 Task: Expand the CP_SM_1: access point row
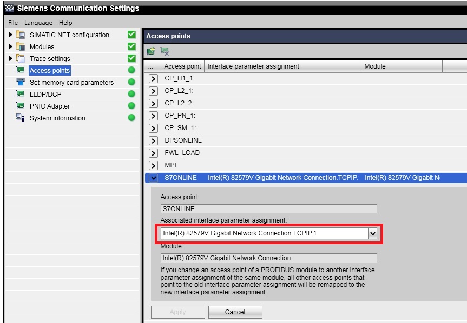pos(153,129)
